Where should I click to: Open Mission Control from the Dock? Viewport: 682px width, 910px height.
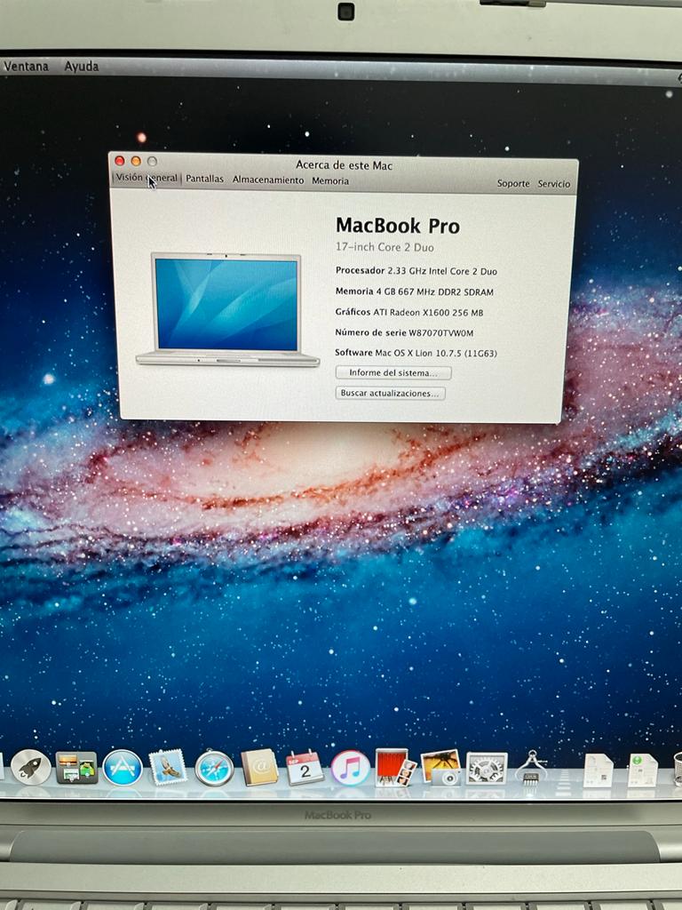point(76,767)
